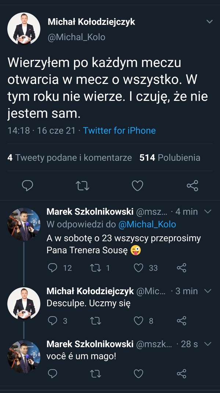Open reply icon showing 12 comments
Viewport: 220px width, 393px height.
pos(53,268)
